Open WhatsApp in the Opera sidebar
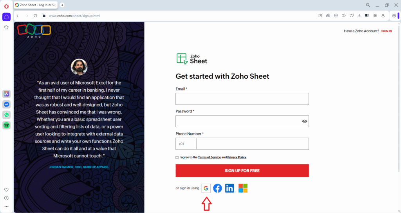This screenshot has width=401, height=213. (6, 115)
